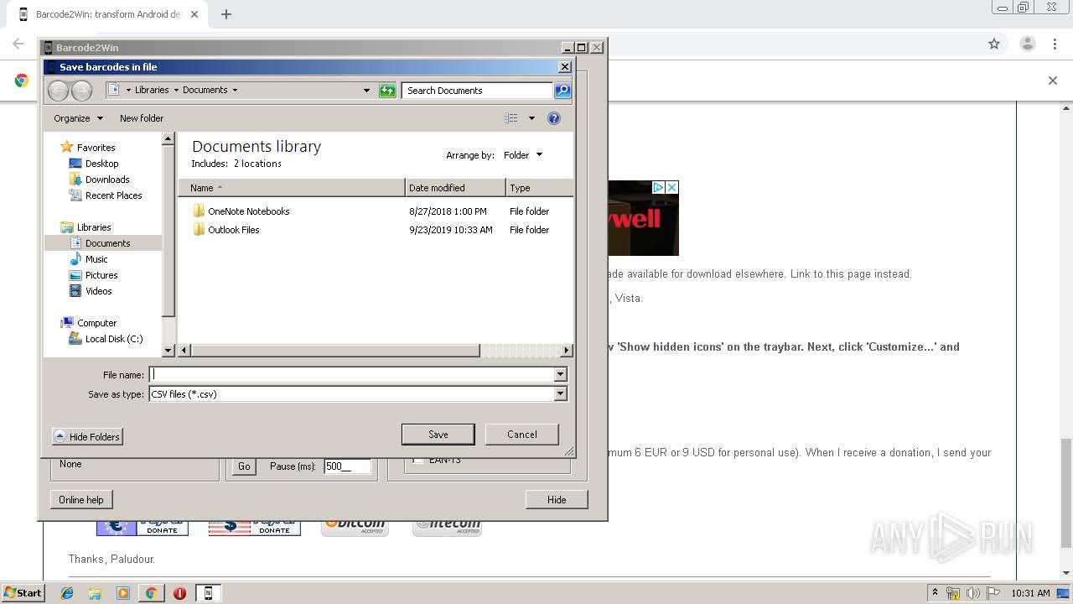Open the address bar history dropdown arrow

coord(366,91)
